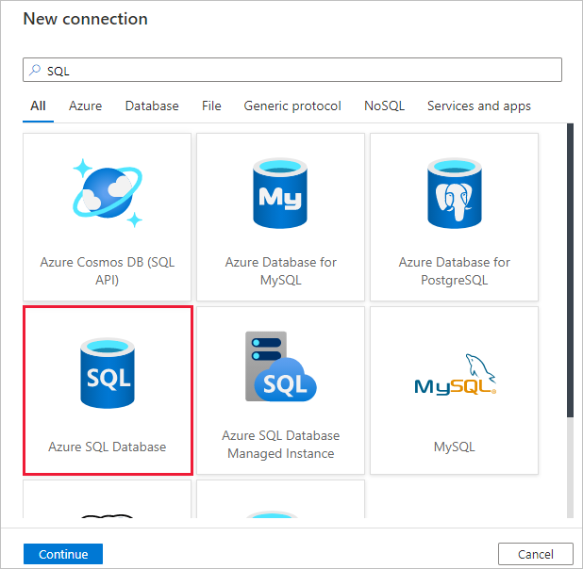The height and width of the screenshot is (569, 583).
Task: Open the Database tab
Action: (x=152, y=106)
